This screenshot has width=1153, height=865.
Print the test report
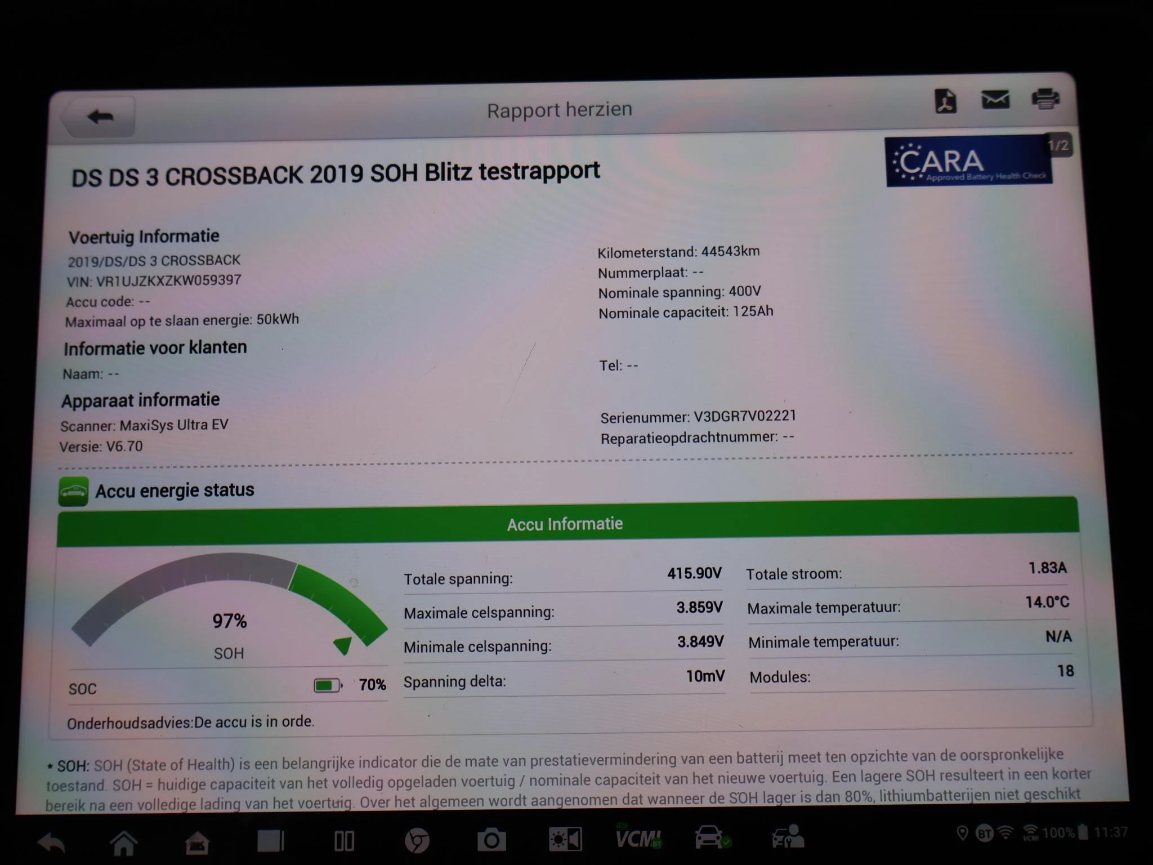(1045, 99)
